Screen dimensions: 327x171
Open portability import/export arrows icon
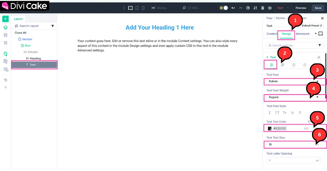coord(255,8)
